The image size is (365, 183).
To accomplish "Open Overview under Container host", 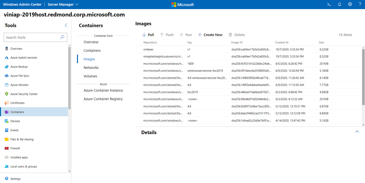I will click(x=91, y=42).
